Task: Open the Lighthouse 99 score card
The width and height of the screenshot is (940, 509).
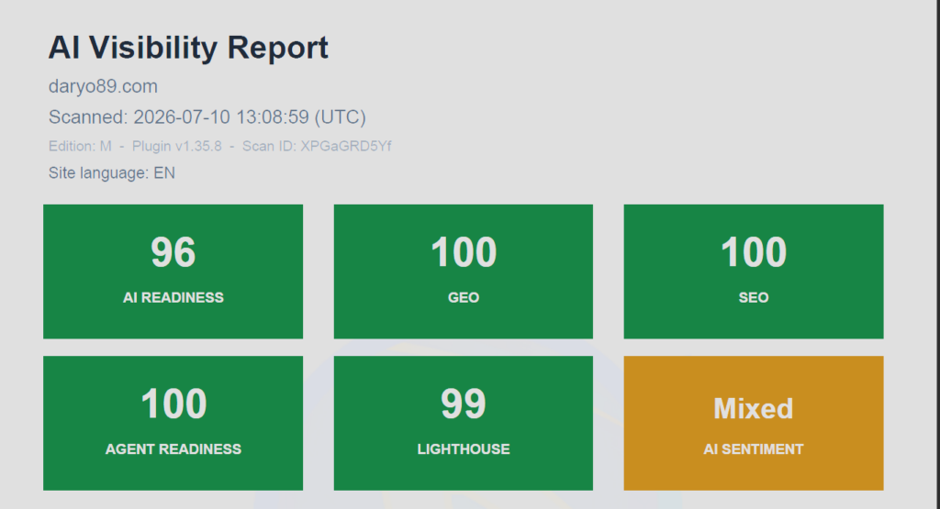Action: 464,424
